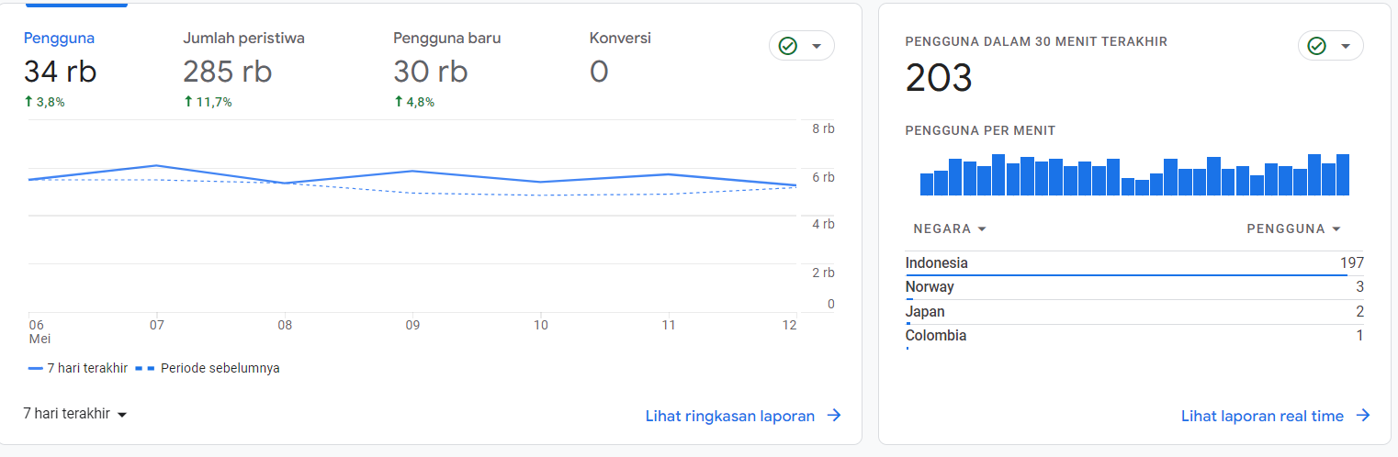Click the Norway country row
The image size is (1398, 457).
[x=1134, y=287]
